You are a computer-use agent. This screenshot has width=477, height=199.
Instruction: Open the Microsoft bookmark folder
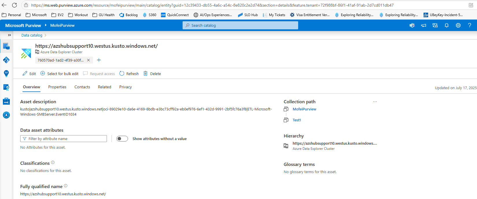(x=36, y=15)
